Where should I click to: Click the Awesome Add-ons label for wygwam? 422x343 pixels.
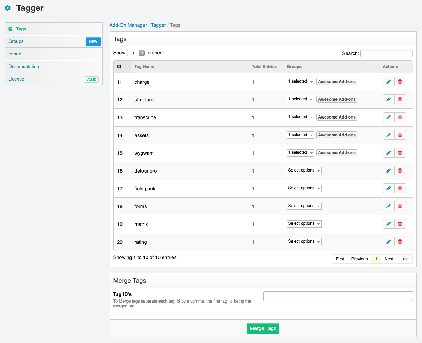(x=337, y=153)
